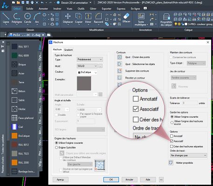Click the ZWCAD application logo button

[5, 6]
